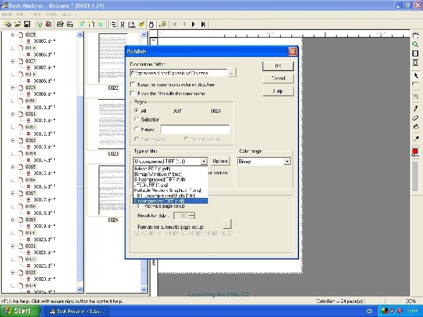423x317 pixels.
Task: Open Help from the Publish dialog
Action: tap(278, 91)
